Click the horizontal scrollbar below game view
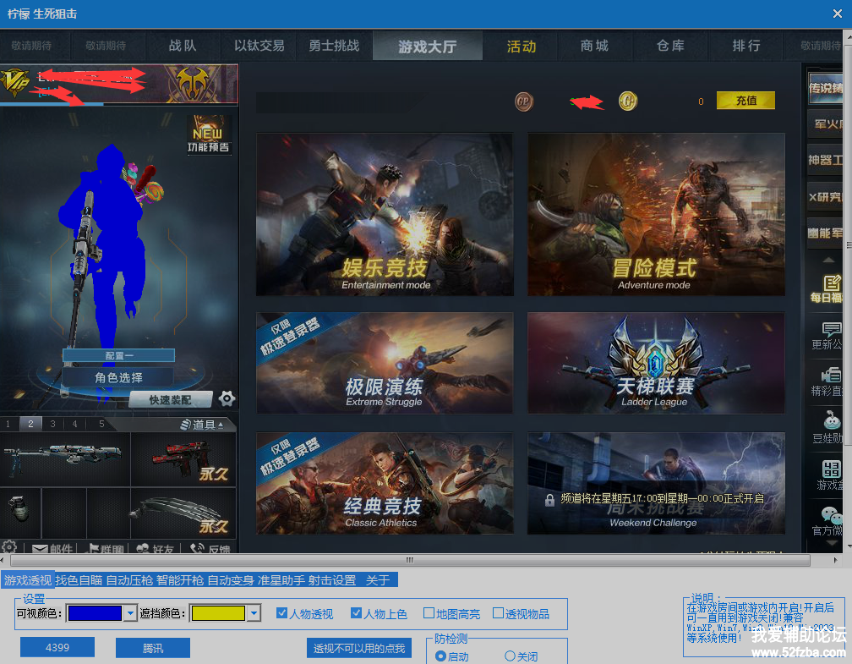This screenshot has width=852, height=664. point(410,560)
